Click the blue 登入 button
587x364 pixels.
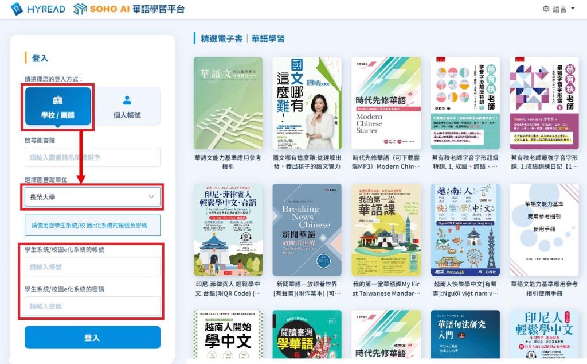(92, 338)
